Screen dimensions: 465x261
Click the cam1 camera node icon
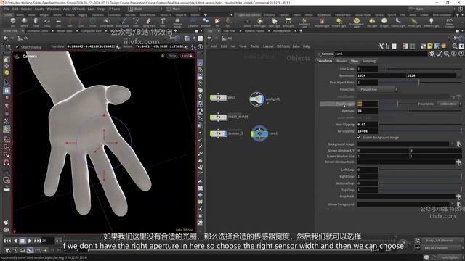click(259, 133)
